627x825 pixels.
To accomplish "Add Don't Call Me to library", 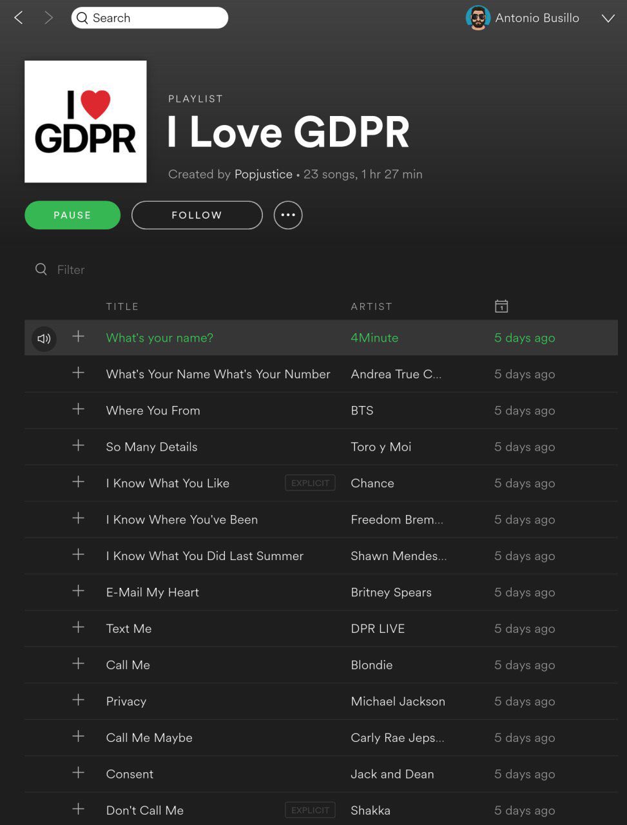I will [x=78, y=809].
